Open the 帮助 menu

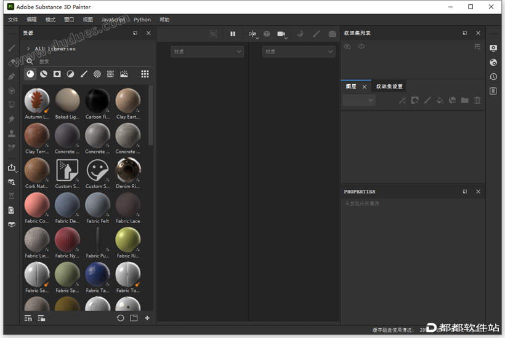[x=164, y=20]
